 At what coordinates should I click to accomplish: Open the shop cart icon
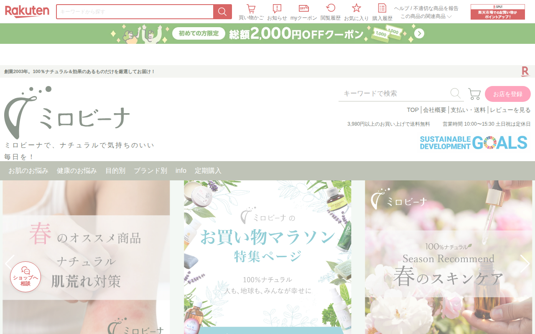pos(474,94)
